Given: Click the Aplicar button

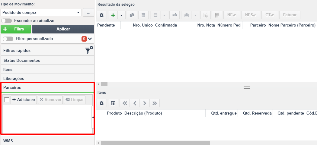Looking at the screenshot, I should (63, 29).
